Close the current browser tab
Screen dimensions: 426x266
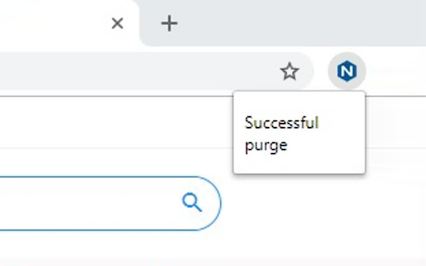(117, 24)
